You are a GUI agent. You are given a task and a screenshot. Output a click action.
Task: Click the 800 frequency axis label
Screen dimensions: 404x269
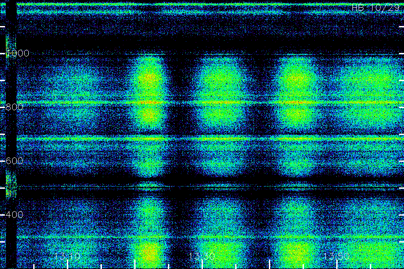pos(14,107)
